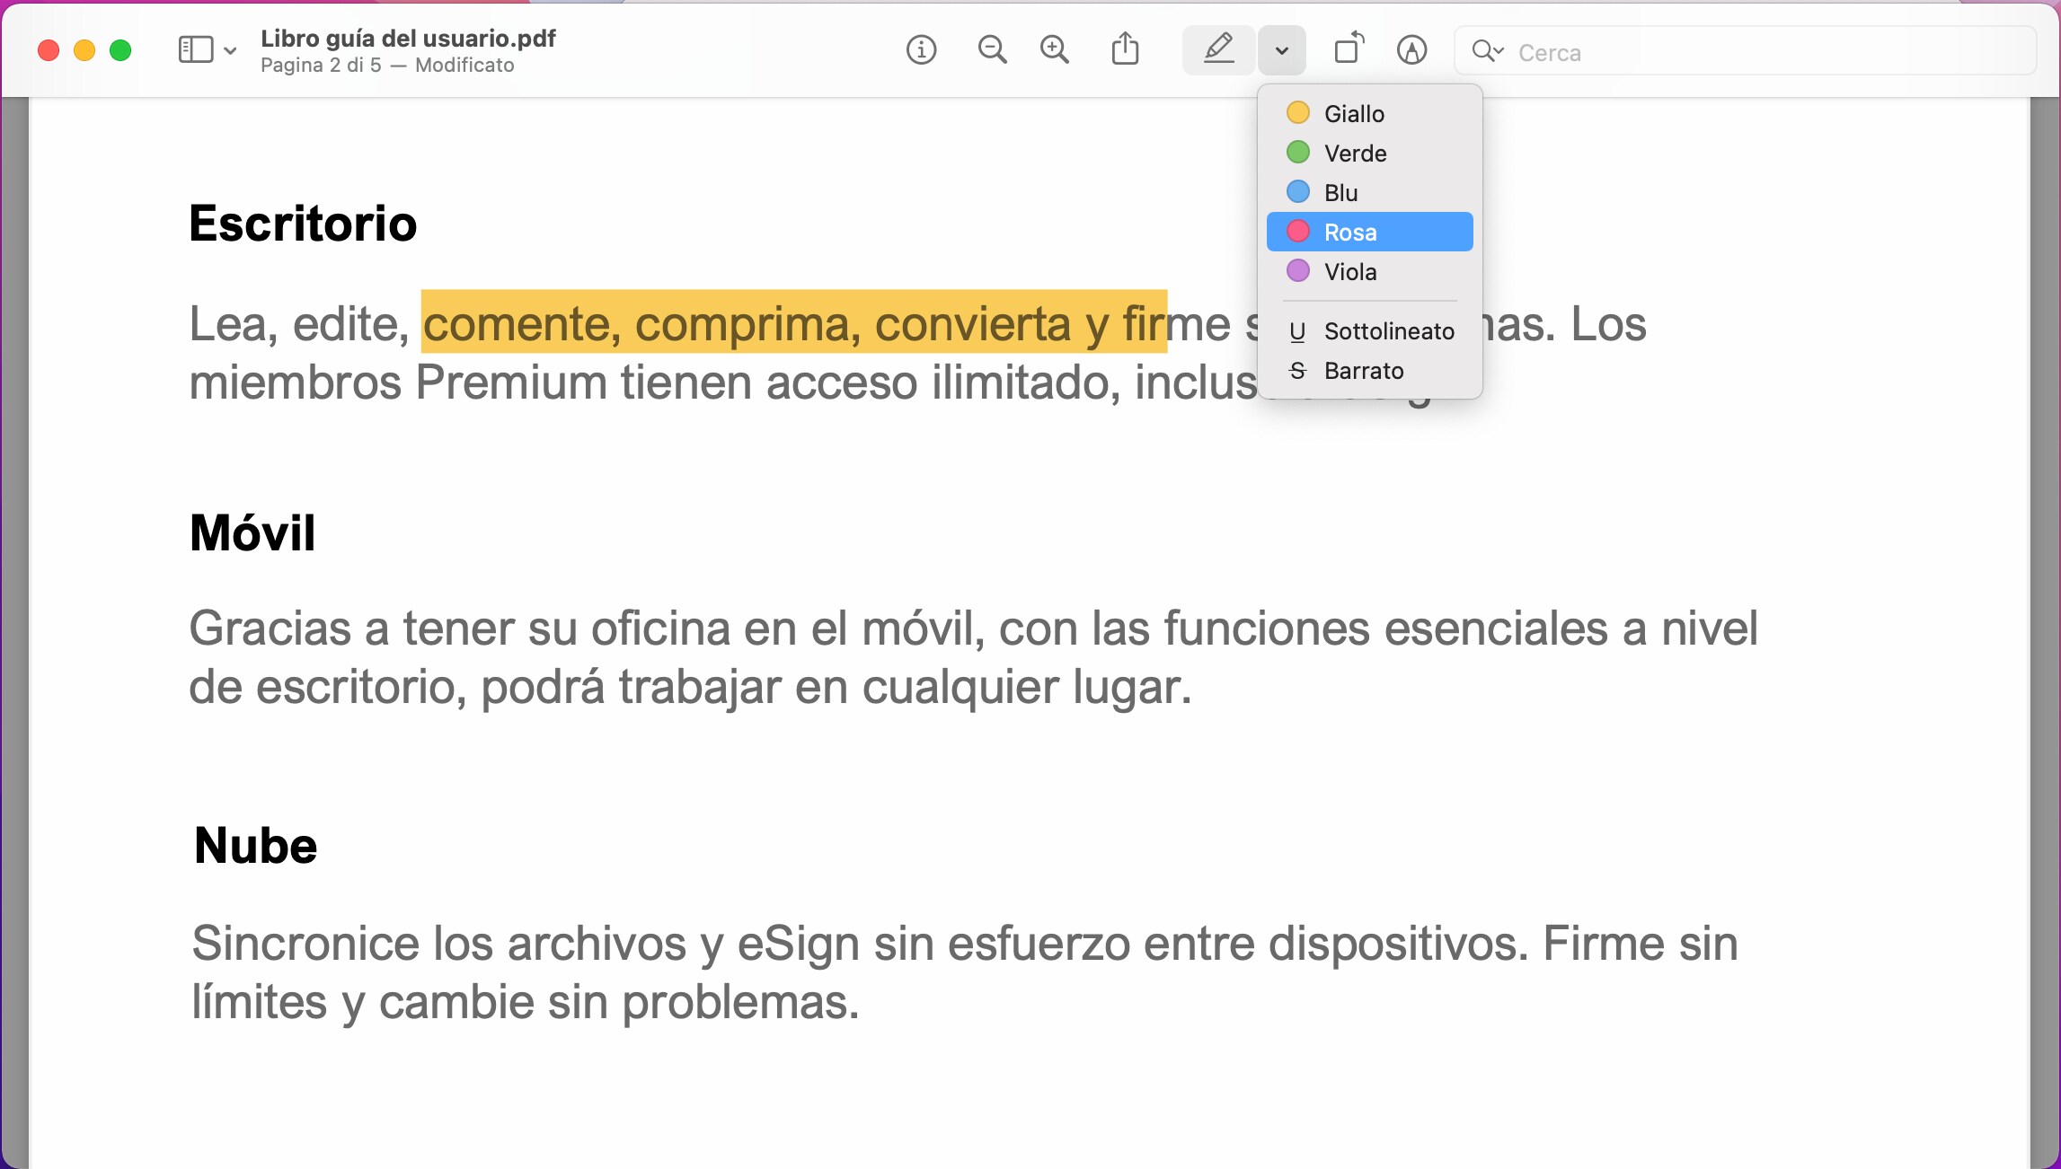Choose Verde highlight color
The image size is (2061, 1169).
click(x=1369, y=153)
